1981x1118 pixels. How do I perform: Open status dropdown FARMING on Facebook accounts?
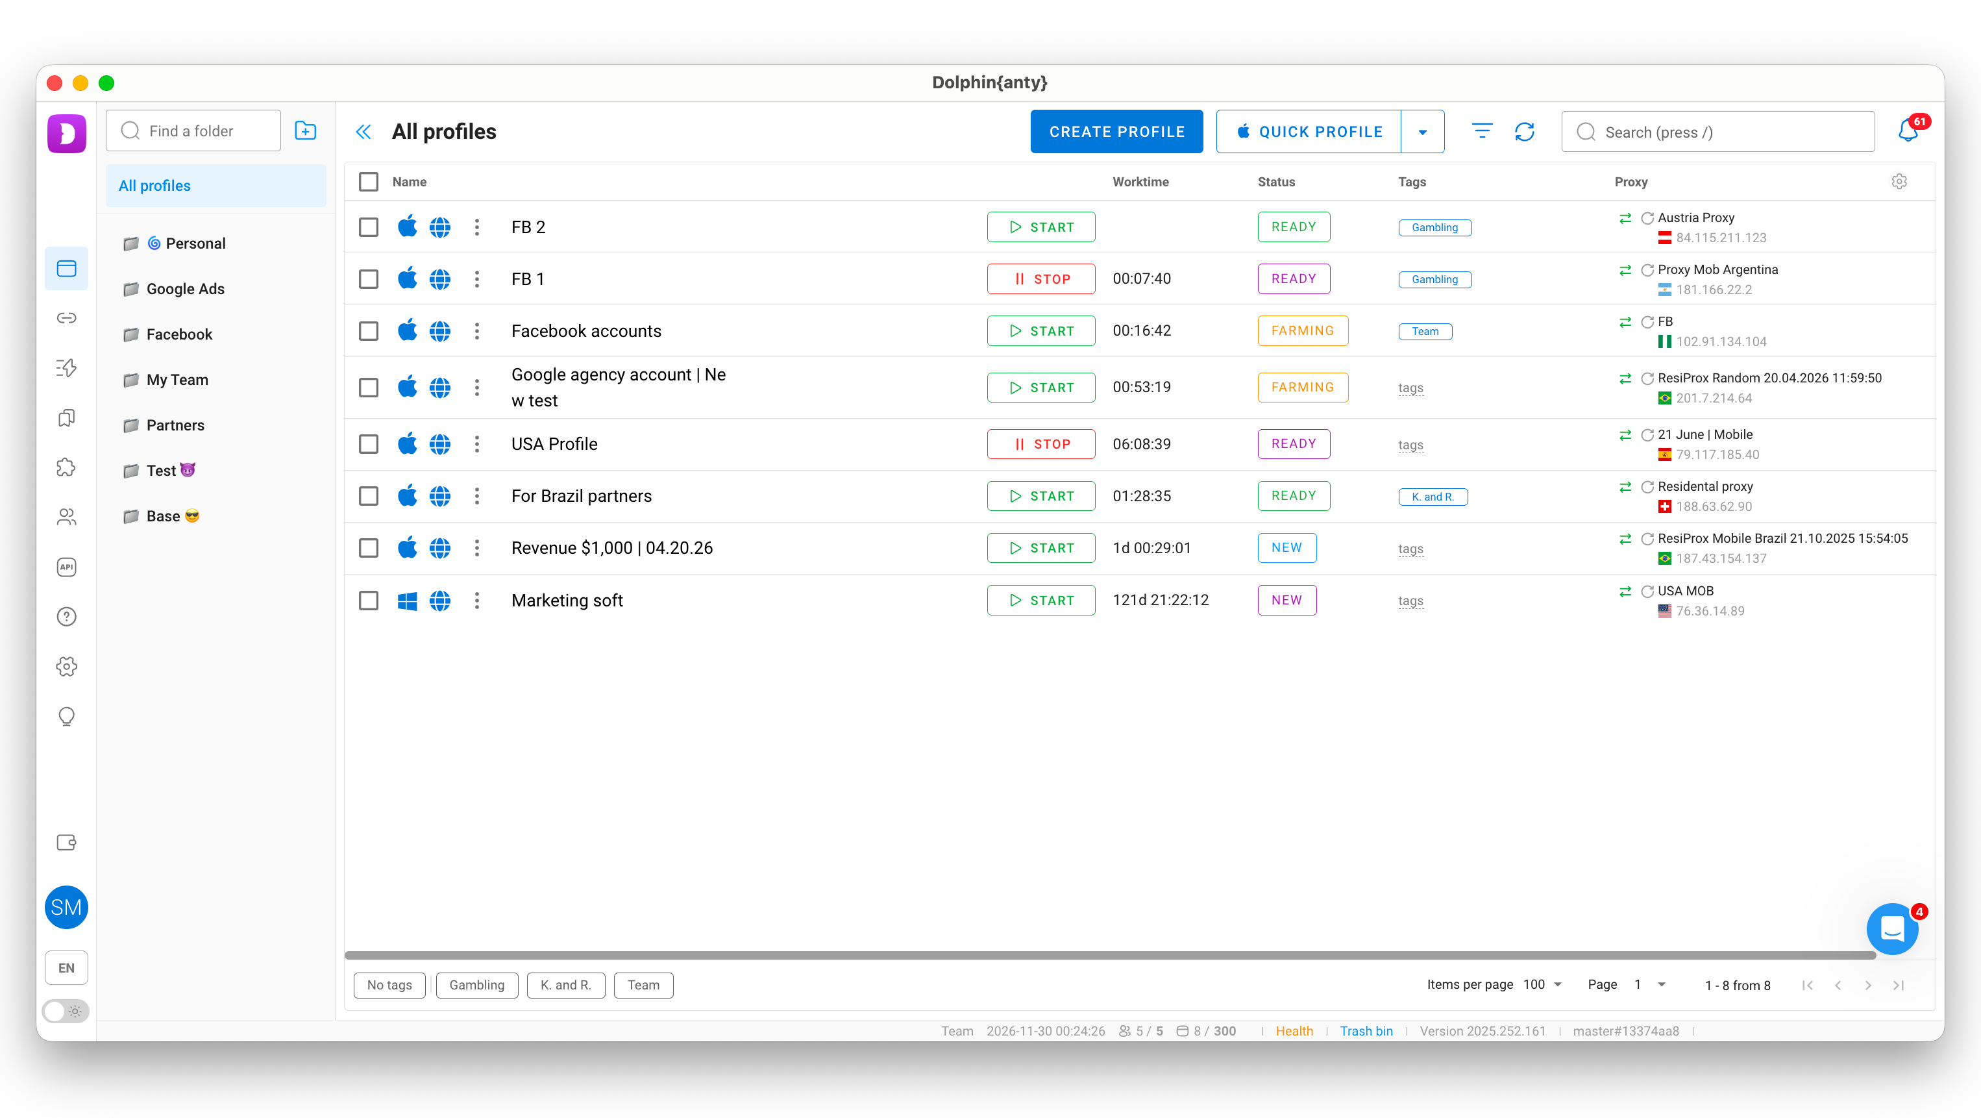[x=1303, y=331]
